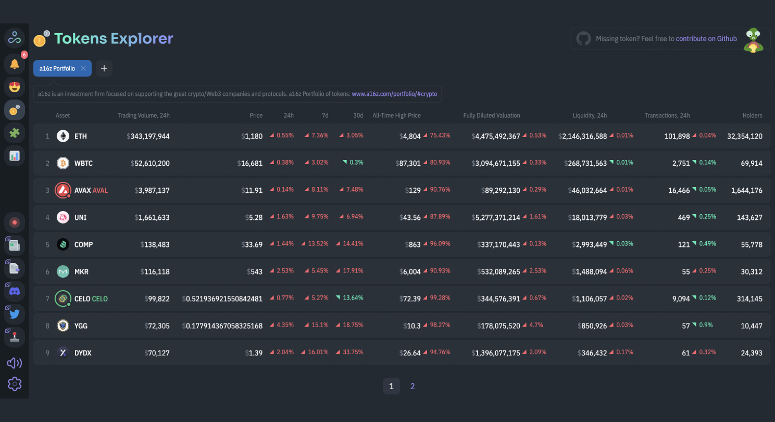This screenshot has width=775, height=422.
Task: Click the heart-eyes emoji sidebar icon
Action: coord(15,86)
